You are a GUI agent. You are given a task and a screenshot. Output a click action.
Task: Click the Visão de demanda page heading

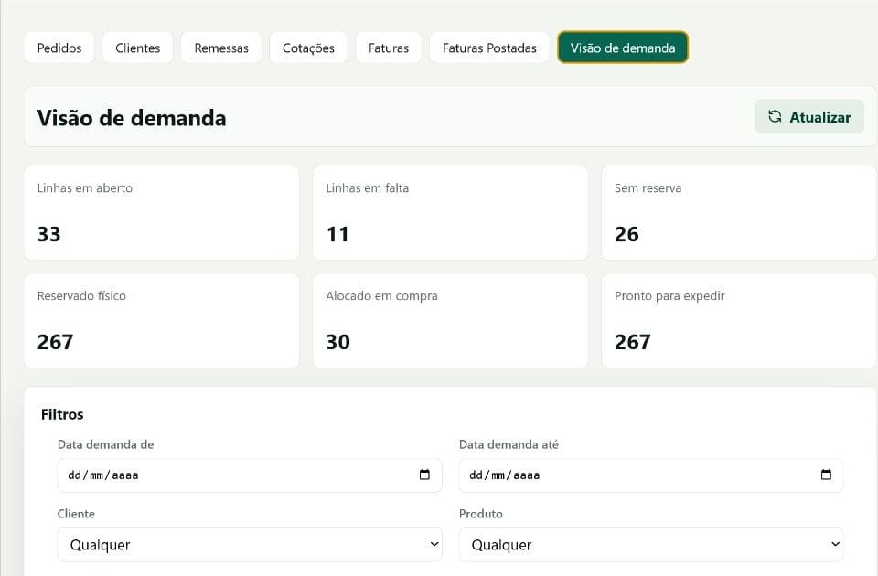tap(132, 118)
